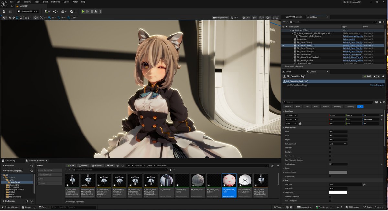The image size is (388, 211).
Task: Open the Cinematics clapperboard menu
Action: [64, 11]
